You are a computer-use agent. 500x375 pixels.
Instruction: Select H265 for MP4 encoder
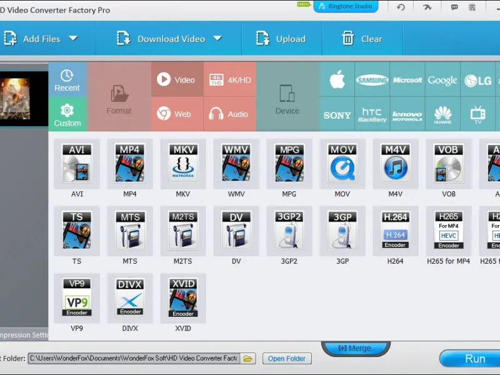click(x=449, y=231)
